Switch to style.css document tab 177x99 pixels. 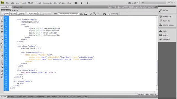(x=16, y=7)
